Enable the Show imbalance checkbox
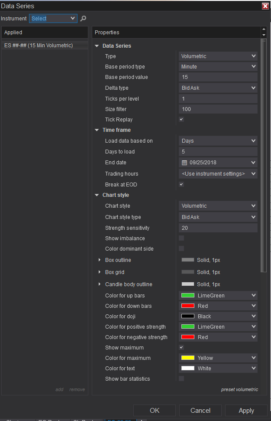This screenshot has width=271, height=421. pos(181,238)
